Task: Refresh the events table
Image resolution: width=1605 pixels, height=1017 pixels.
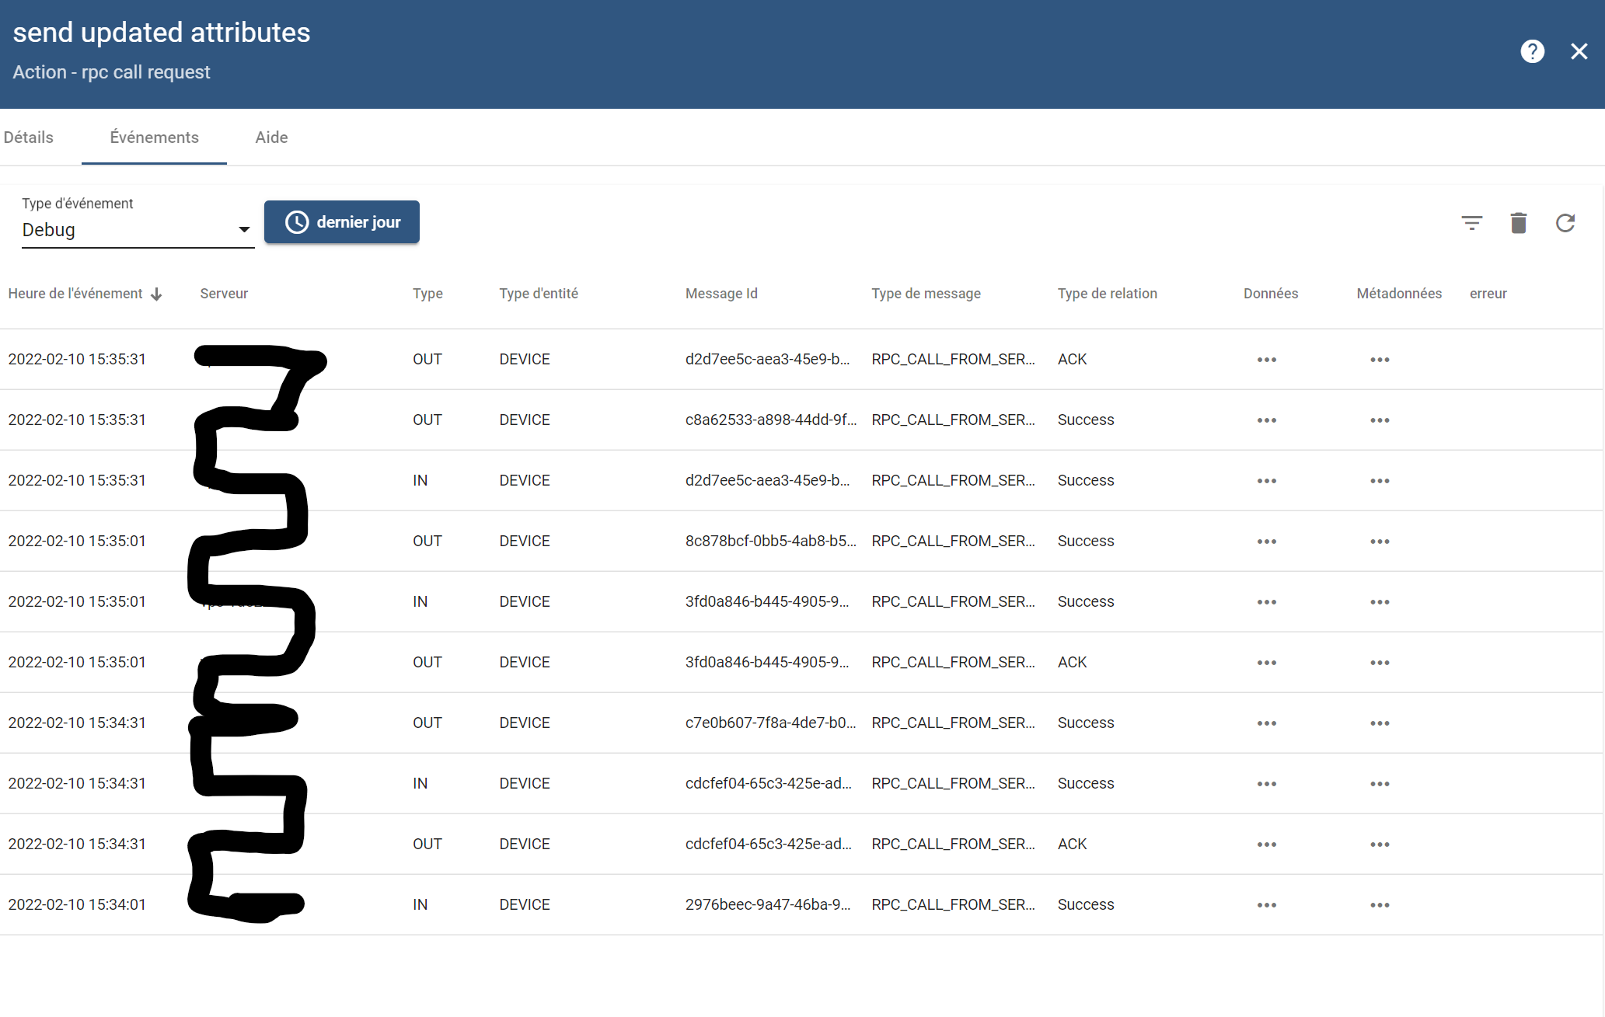Action: 1565,223
